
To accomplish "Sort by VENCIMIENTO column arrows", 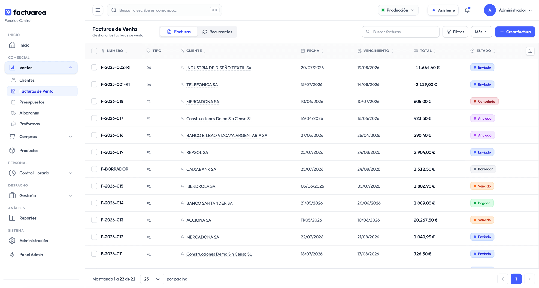I will pyautogui.click(x=392, y=51).
